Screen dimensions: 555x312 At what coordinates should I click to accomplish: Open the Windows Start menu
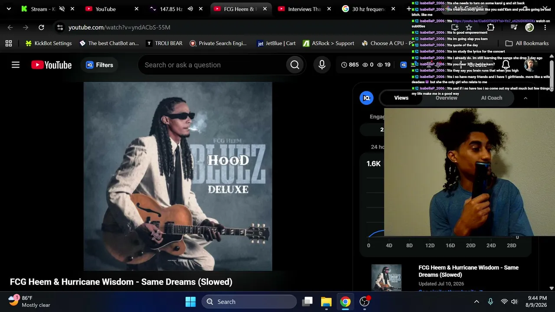tap(190, 302)
